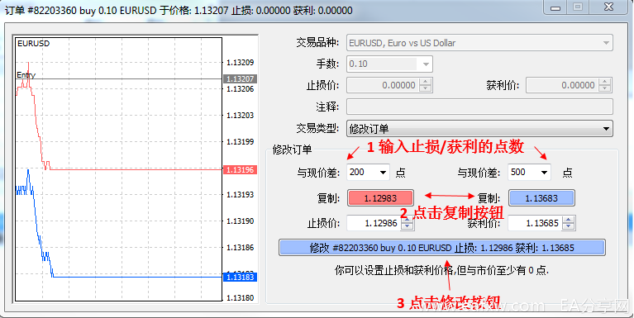The image size is (634, 318).
Task: Click the take profit price field 1.13685
Action: [536, 223]
